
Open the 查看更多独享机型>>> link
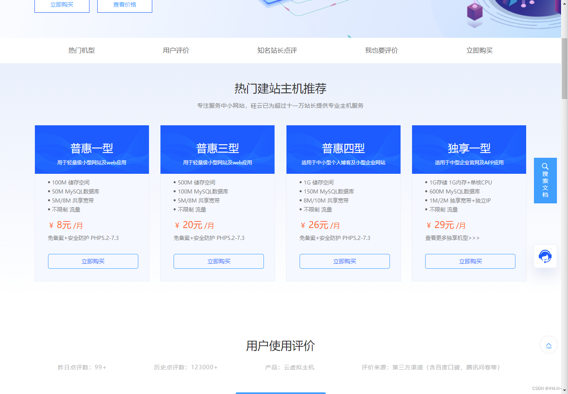[452, 238]
